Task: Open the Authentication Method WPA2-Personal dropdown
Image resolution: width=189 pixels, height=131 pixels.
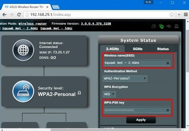Action: click(x=125, y=79)
